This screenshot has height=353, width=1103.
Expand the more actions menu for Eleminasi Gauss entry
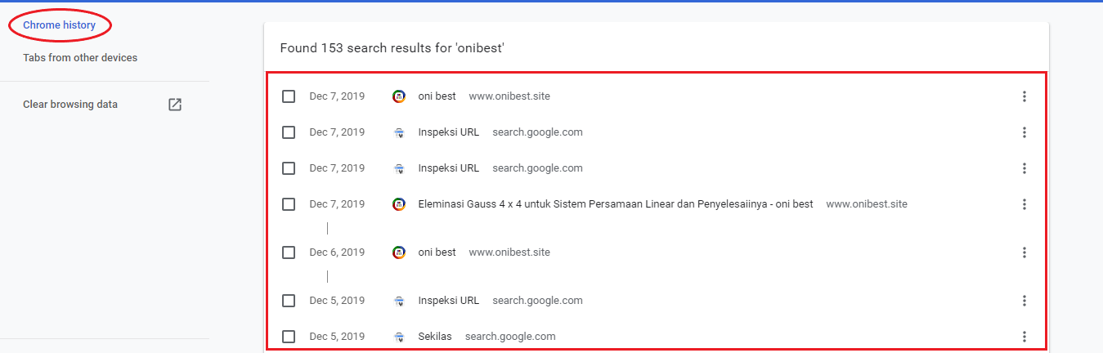pos(1024,204)
